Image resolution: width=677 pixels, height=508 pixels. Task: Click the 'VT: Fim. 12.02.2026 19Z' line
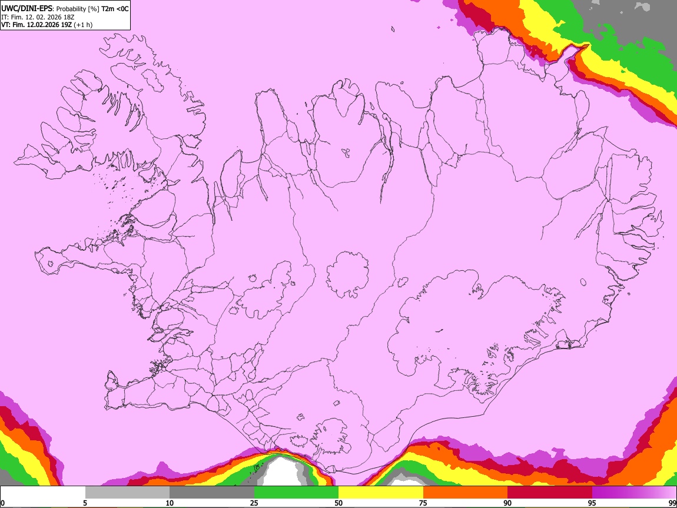pos(36,25)
